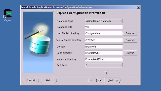
Task: Browse for the Visual Studio directory
Action: [130, 40]
